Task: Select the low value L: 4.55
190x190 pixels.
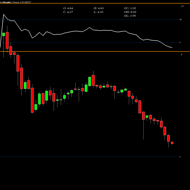Action: (98, 12)
